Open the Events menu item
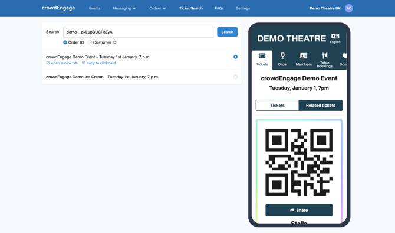The width and height of the screenshot is (395, 233). (x=95, y=8)
